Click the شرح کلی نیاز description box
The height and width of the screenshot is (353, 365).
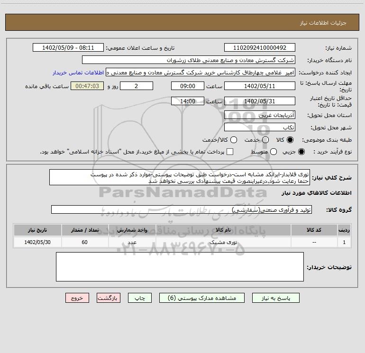(180, 177)
